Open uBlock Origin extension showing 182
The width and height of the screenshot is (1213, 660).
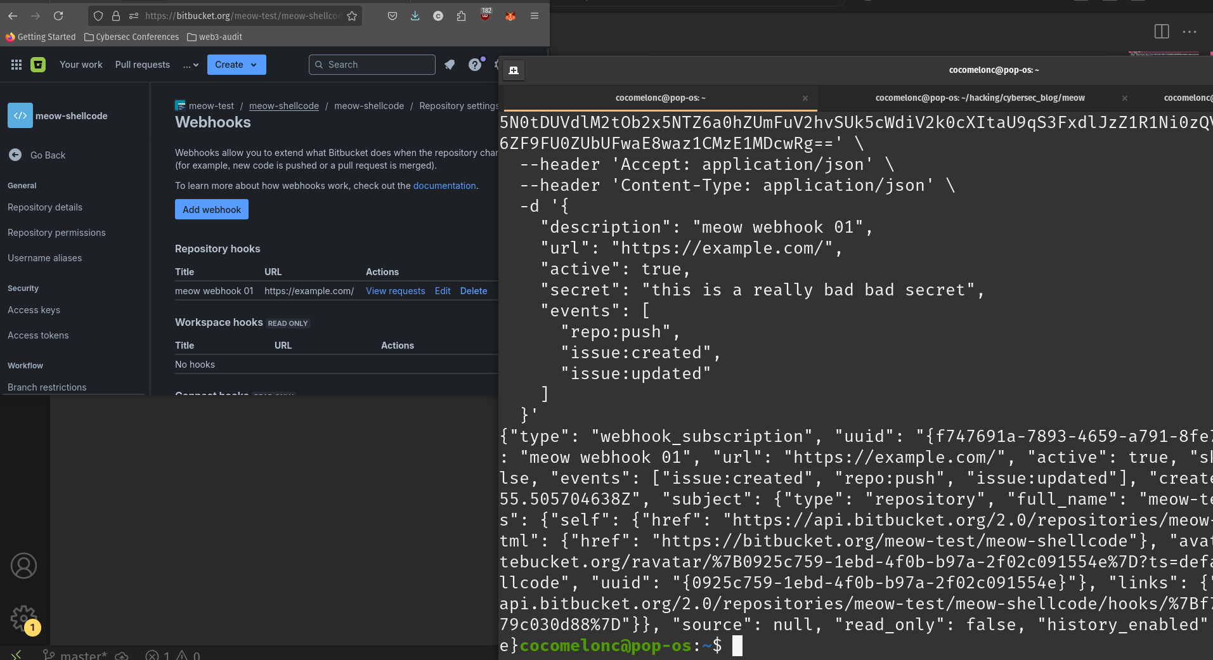coord(486,15)
